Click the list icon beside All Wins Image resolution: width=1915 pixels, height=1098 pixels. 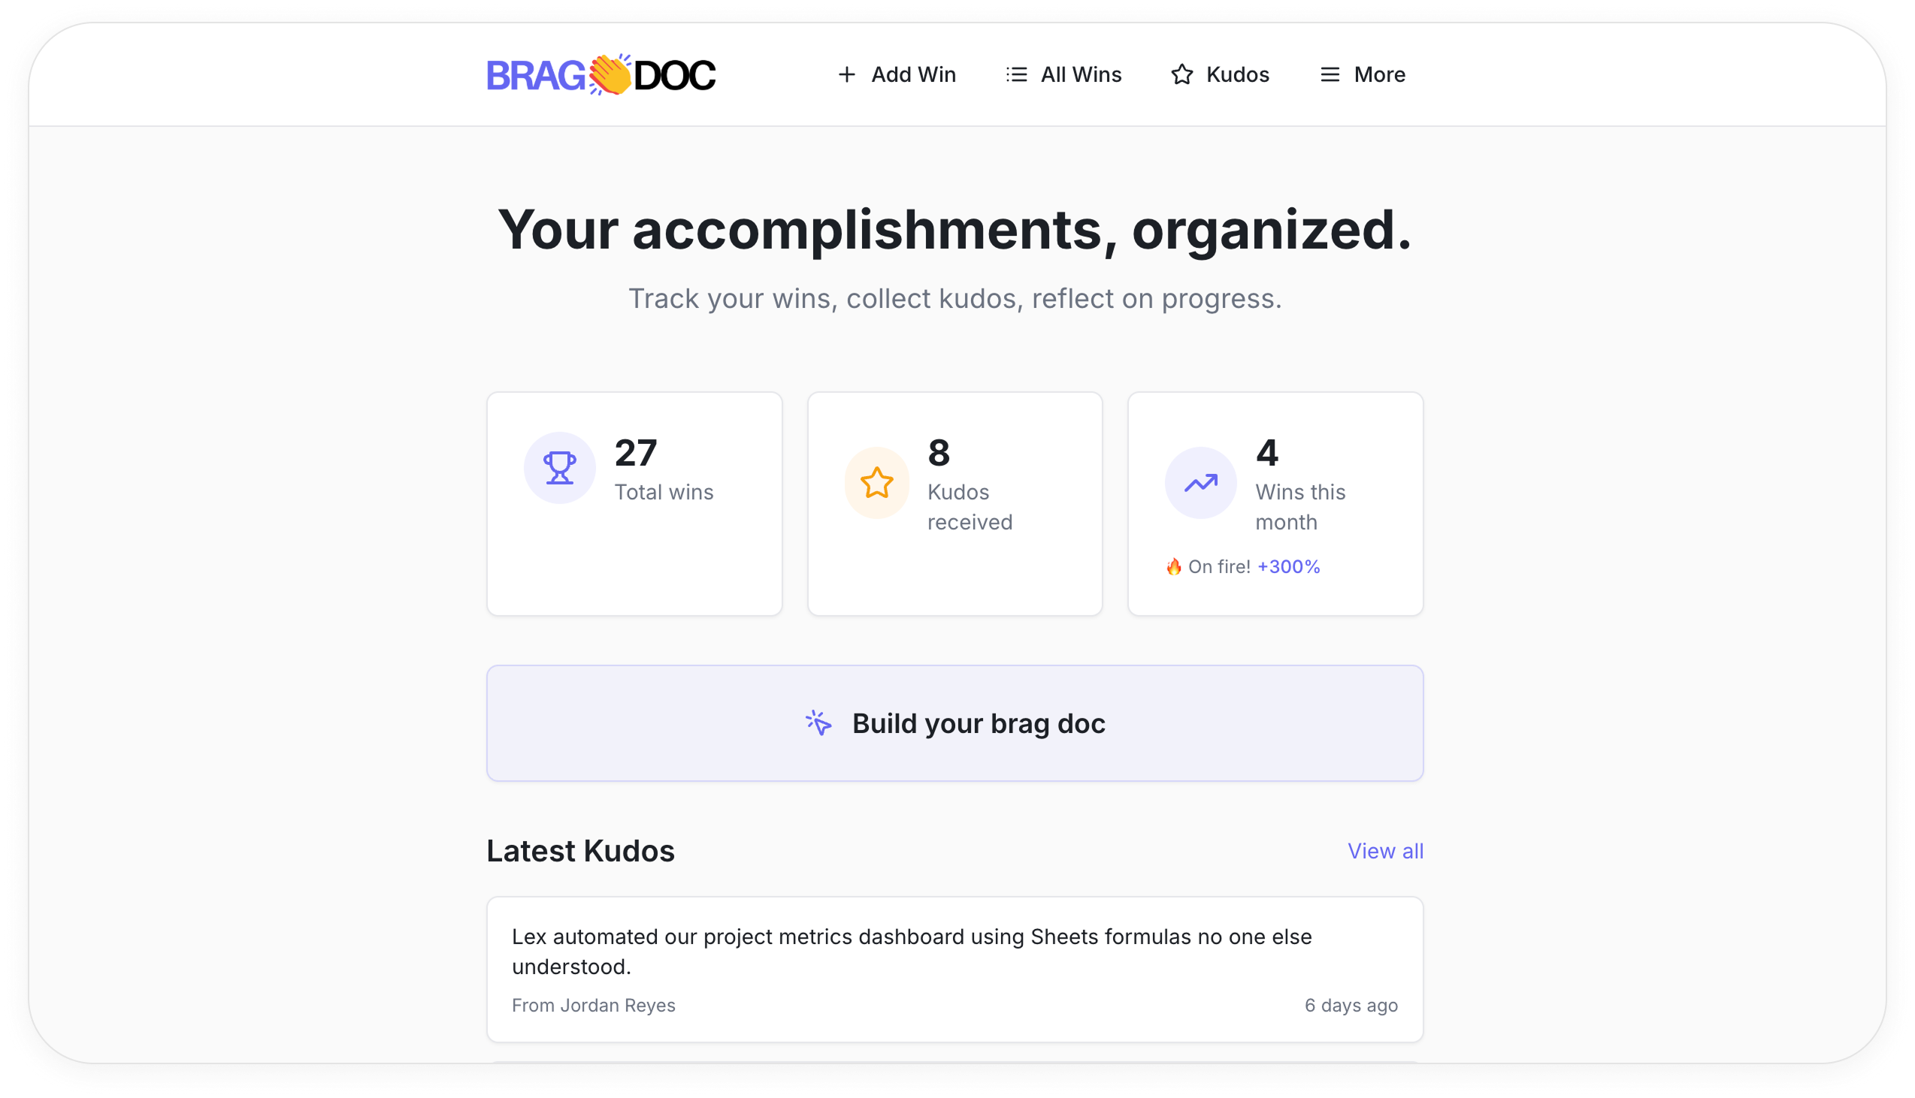click(x=1015, y=74)
